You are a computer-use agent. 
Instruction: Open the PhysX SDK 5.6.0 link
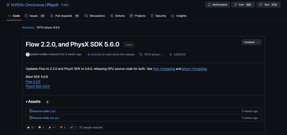coord(38,86)
